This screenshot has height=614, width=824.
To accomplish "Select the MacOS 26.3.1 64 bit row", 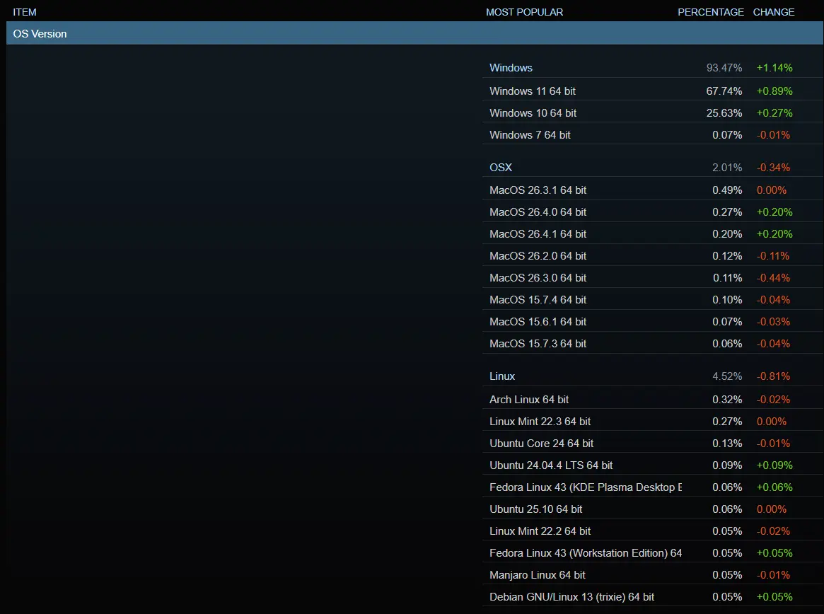I will coord(653,190).
